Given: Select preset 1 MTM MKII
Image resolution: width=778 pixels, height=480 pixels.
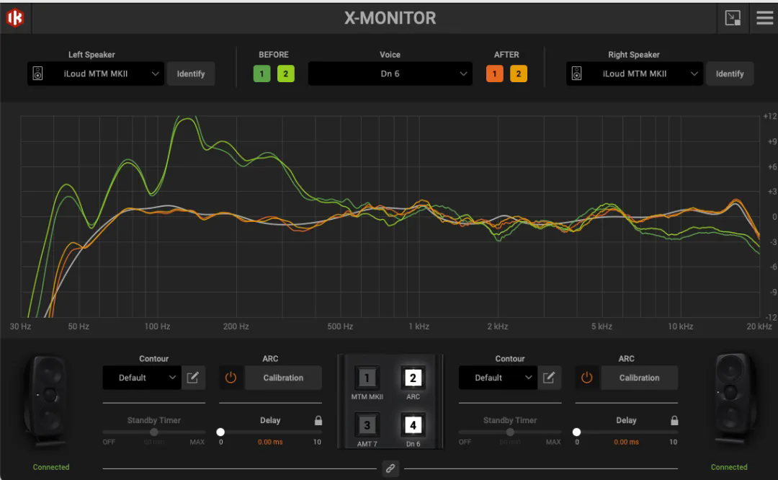Looking at the screenshot, I should click(367, 378).
